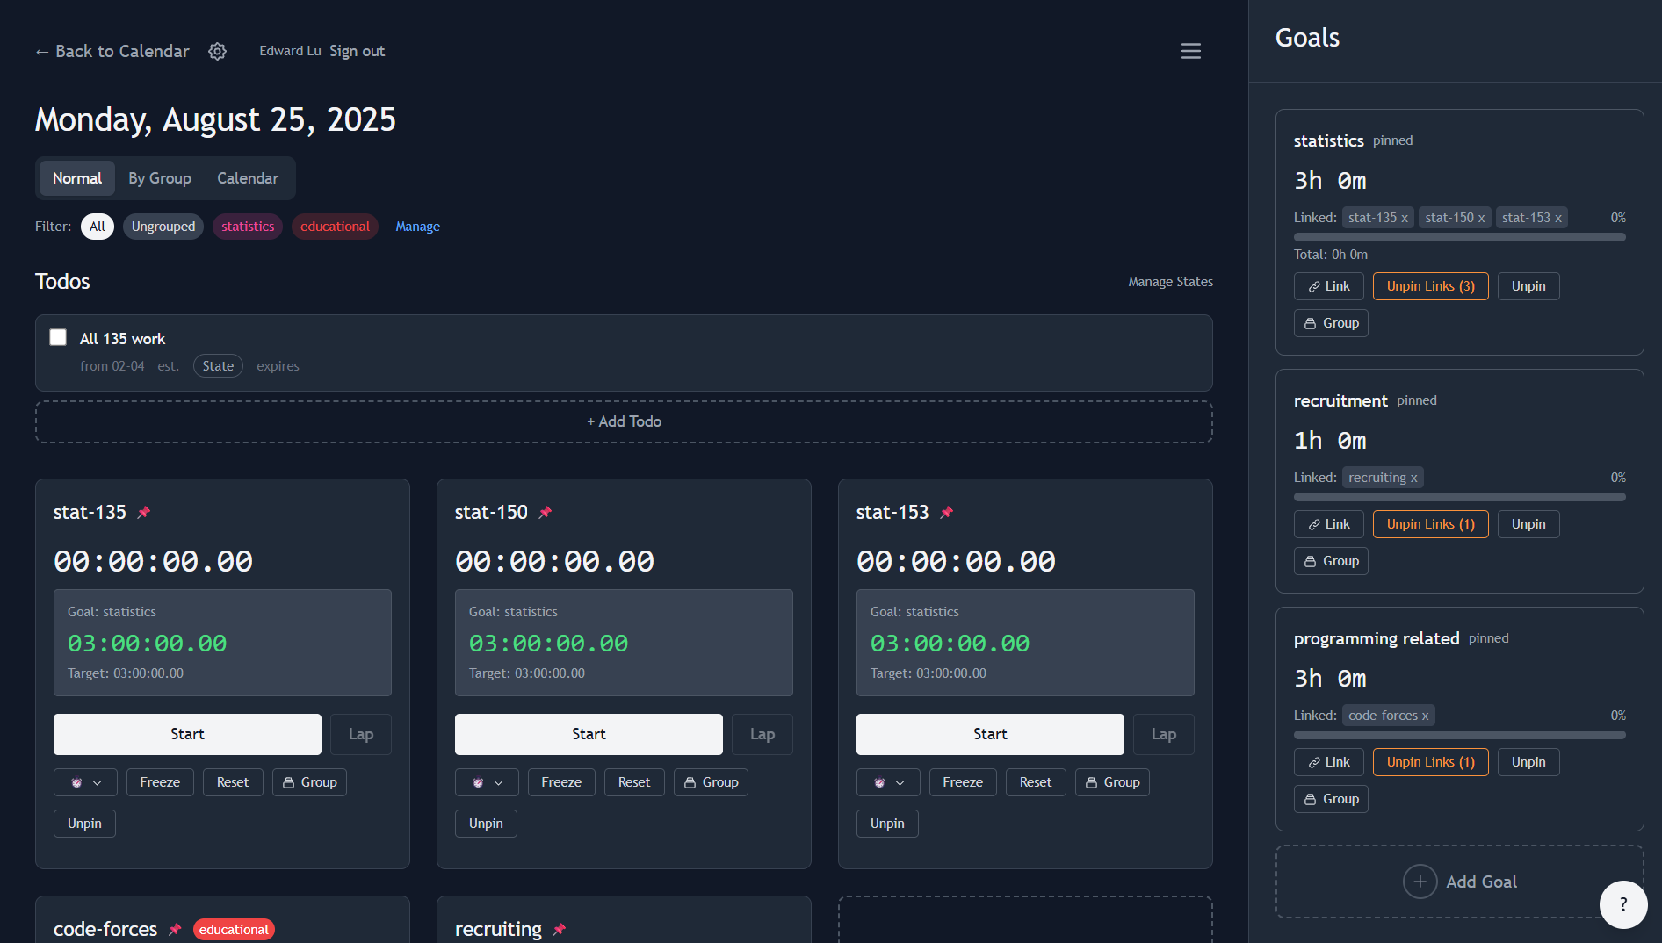This screenshot has height=943, width=1662.
Task: Check the All 135 work checkbox
Action: click(58, 336)
